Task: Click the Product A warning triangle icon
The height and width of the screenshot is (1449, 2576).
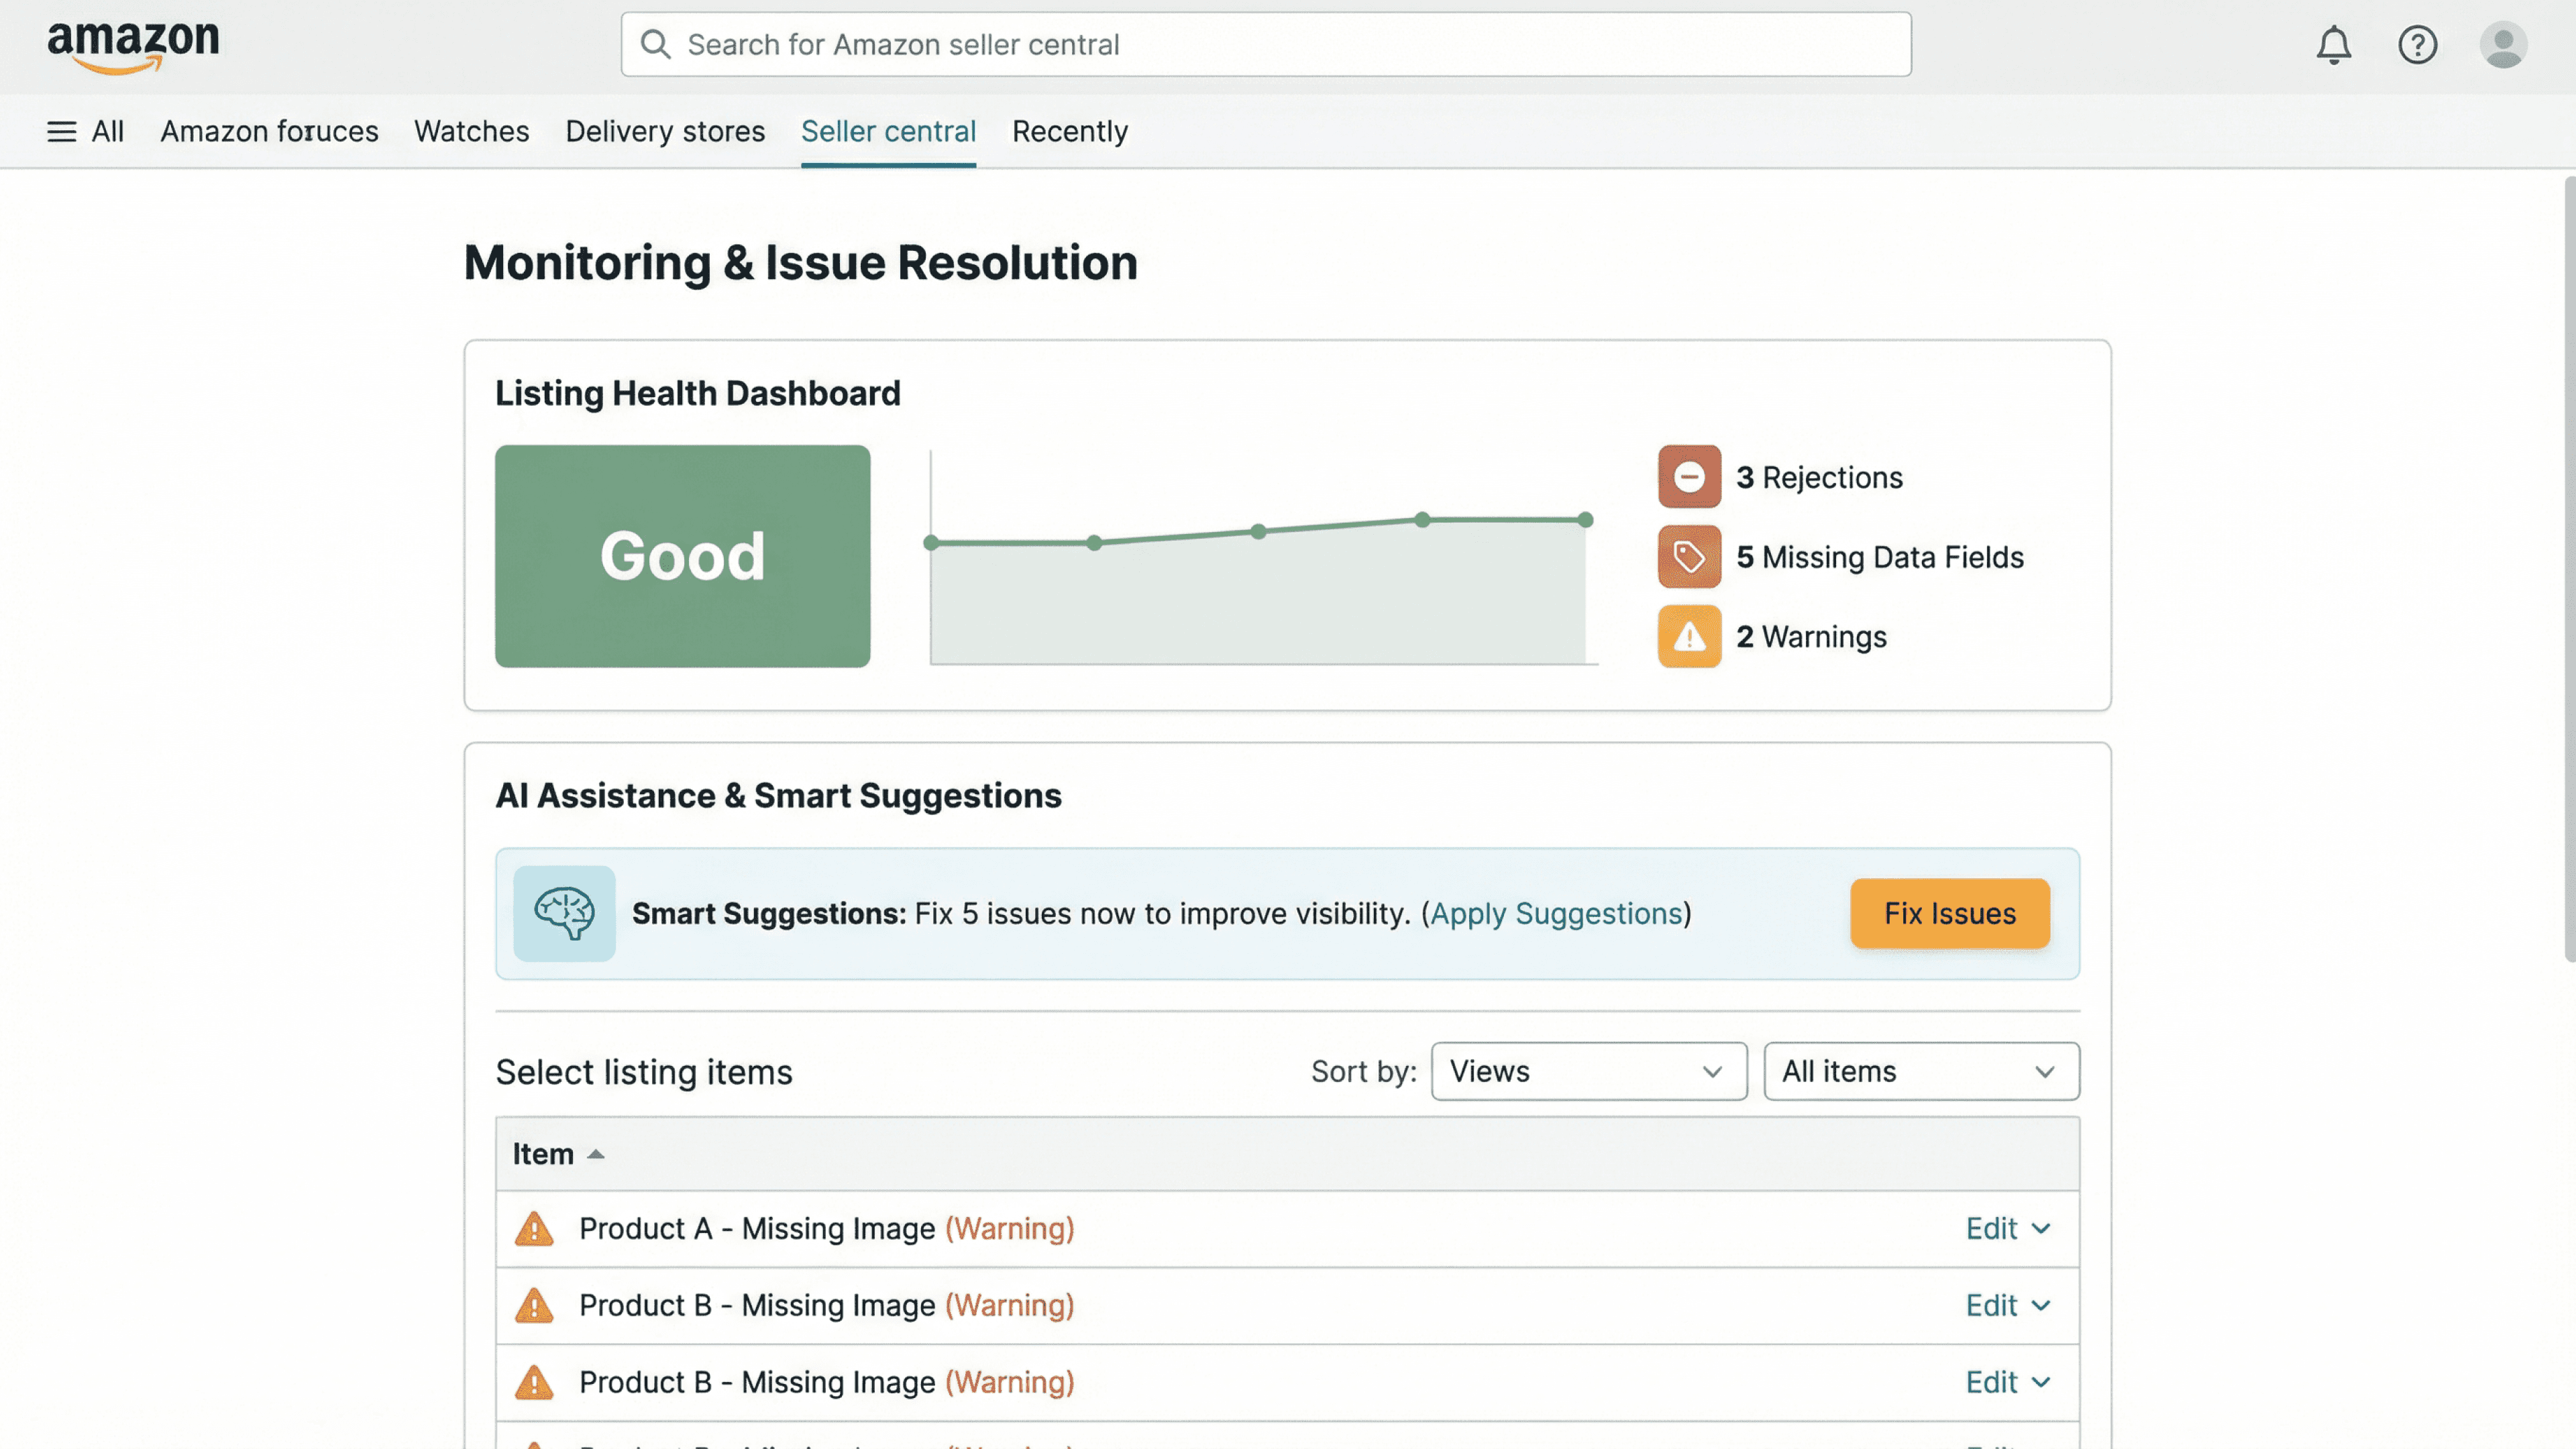Action: pyautogui.click(x=534, y=1228)
